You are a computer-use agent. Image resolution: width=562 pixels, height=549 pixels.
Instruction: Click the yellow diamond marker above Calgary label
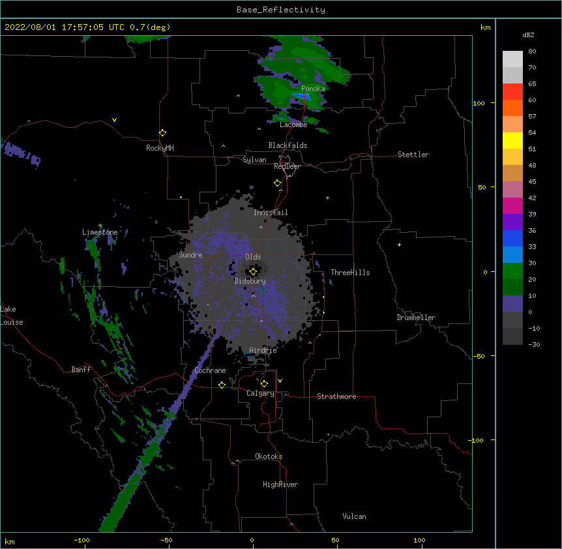click(x=264, y=384)
